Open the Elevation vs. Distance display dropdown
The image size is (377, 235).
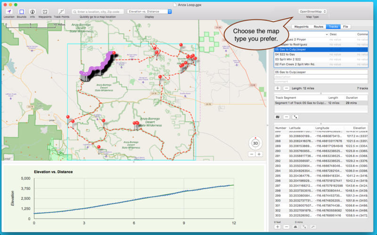(149, 11)
